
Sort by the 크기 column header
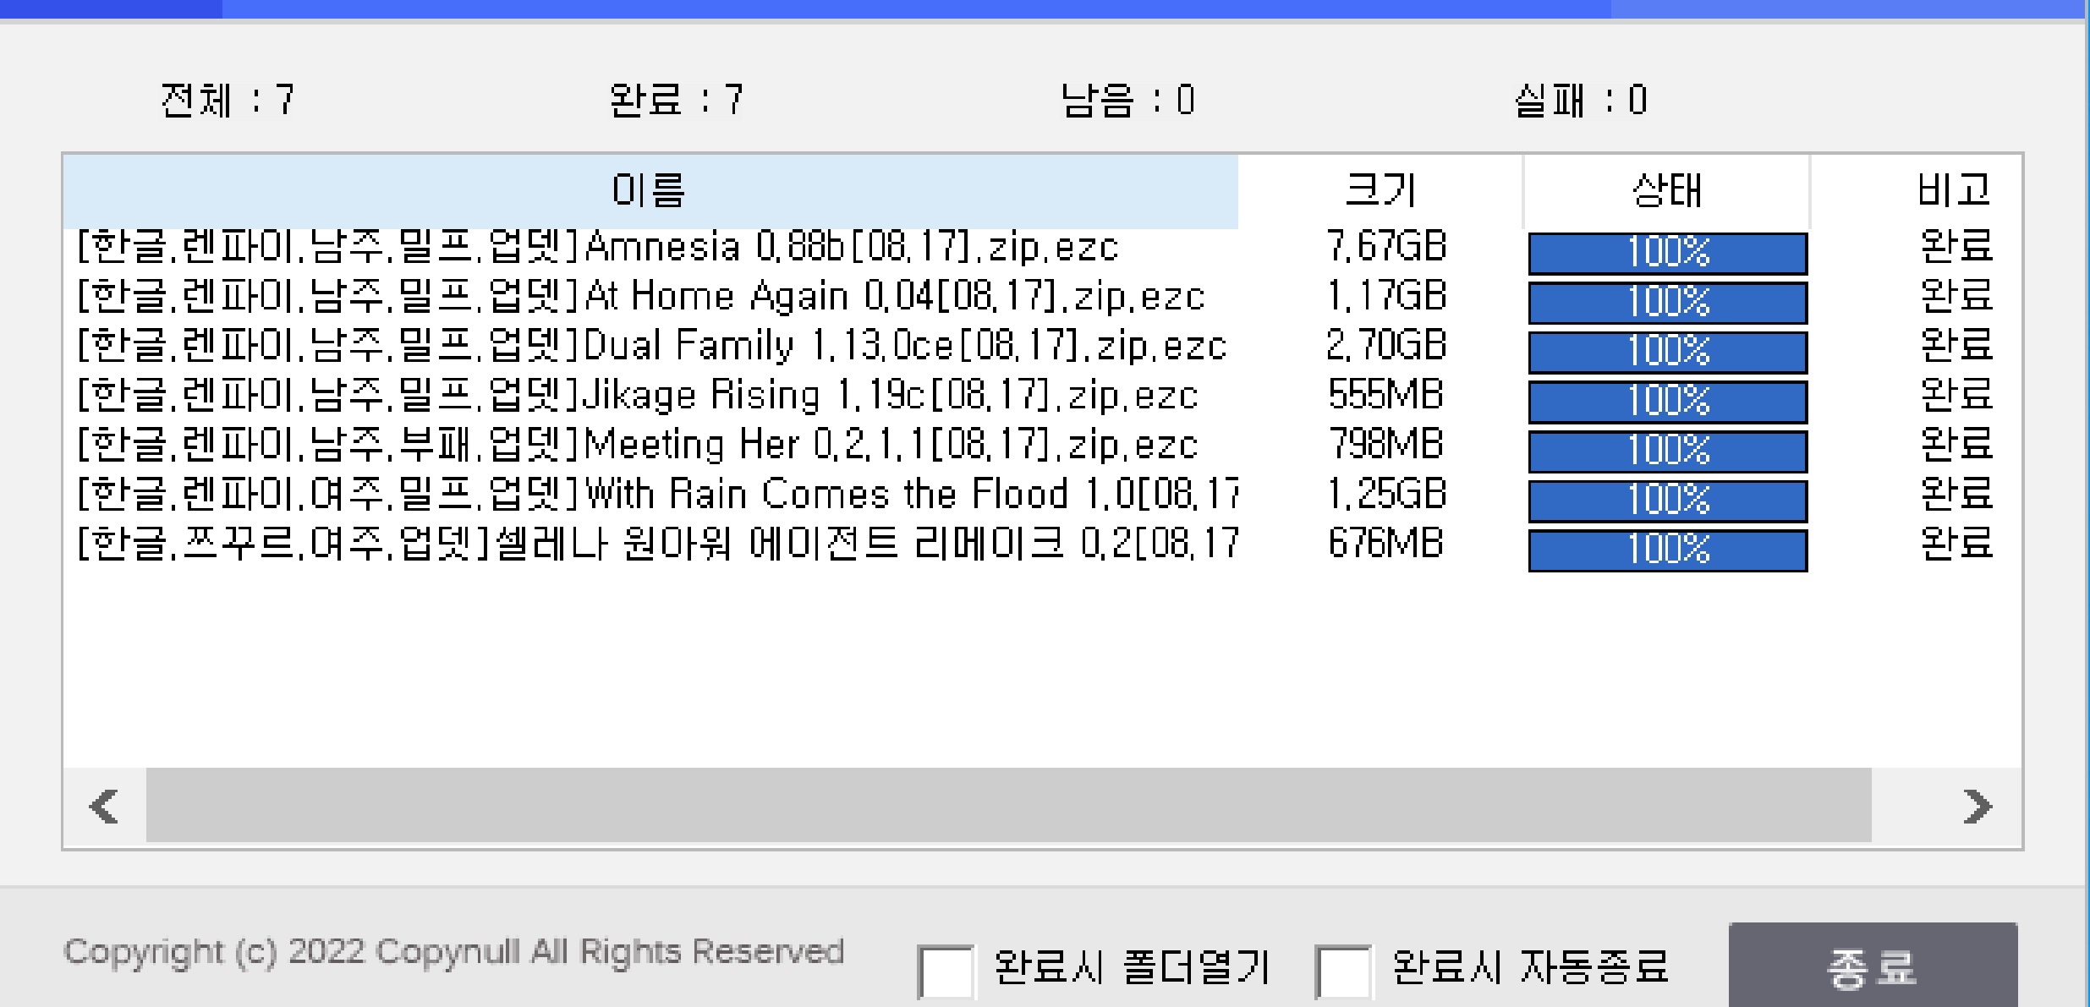(1380, 190)
